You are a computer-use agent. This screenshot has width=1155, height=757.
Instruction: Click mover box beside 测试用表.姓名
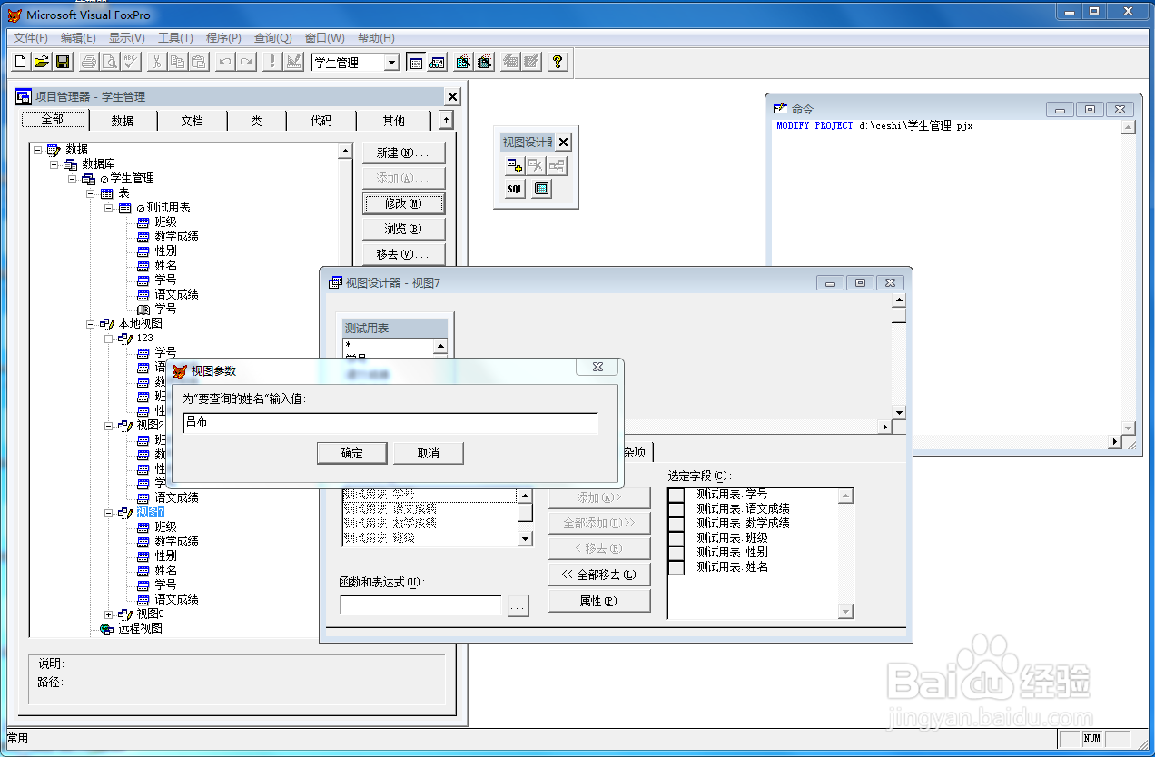tap(676, 567)
